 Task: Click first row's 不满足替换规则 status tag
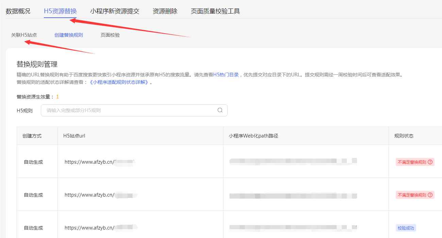pos(415,162)
